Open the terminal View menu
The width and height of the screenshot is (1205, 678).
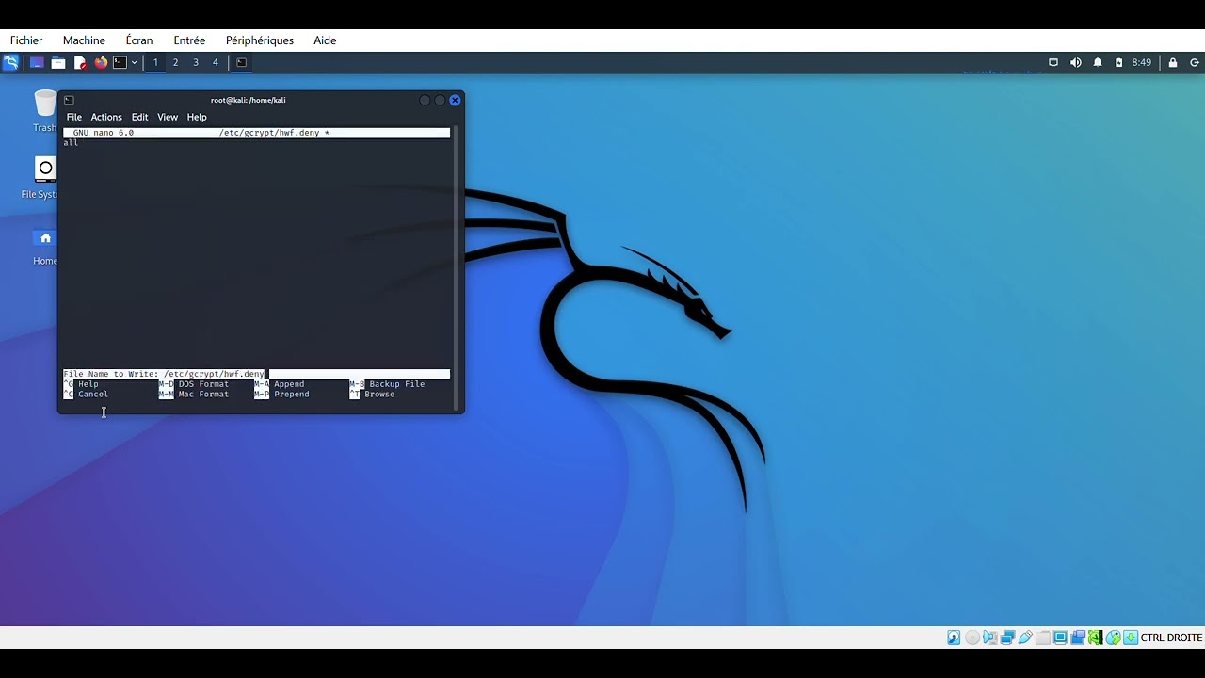pyautogui.click(x=168, y=117)
